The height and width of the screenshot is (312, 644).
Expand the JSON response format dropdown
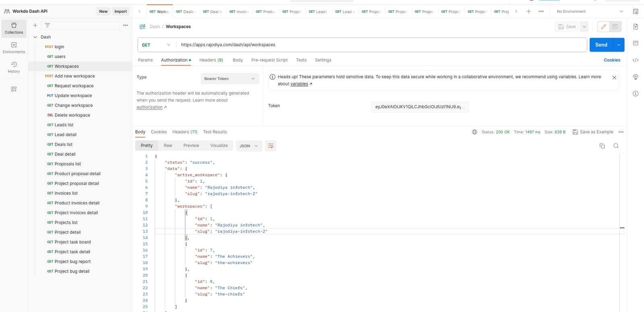click(x=249, y=146)
